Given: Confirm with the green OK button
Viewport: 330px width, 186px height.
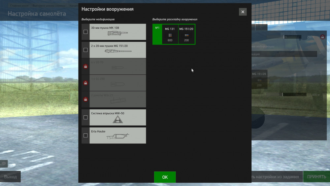Looking at the screenshot, I should (x=165, y=177).
